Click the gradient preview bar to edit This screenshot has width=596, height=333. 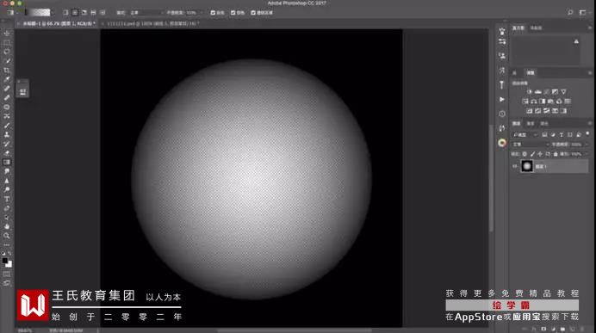[x=38, y=13]
